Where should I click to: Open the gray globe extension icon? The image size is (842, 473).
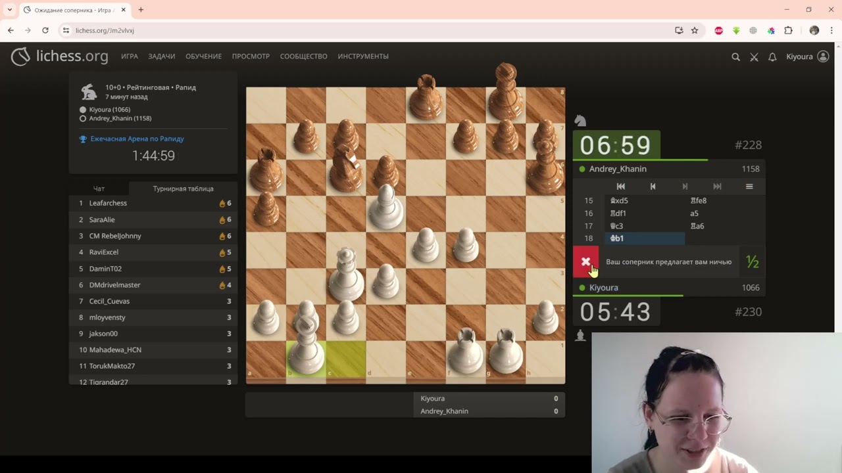pos(753,30)
